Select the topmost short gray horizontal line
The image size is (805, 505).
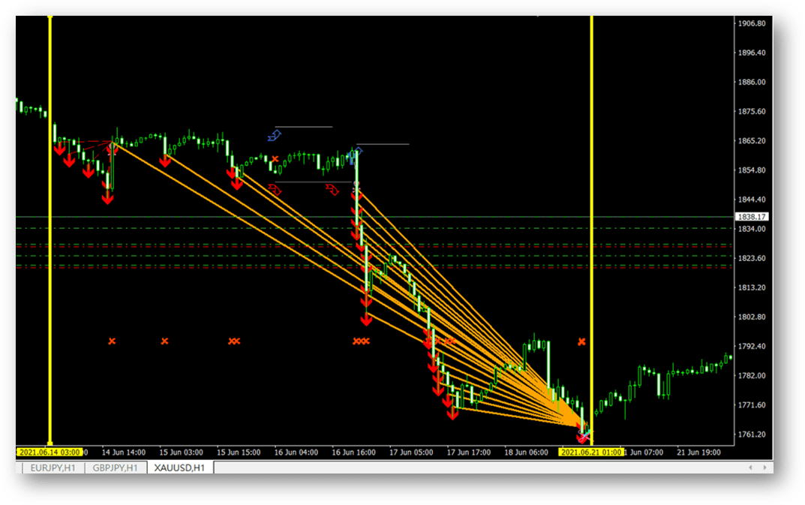[x=304, y=127]
